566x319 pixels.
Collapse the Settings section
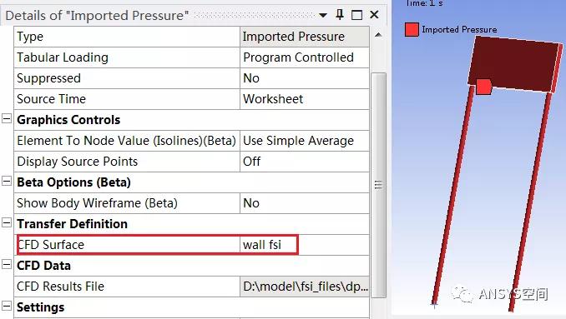(x=7, y=306)
